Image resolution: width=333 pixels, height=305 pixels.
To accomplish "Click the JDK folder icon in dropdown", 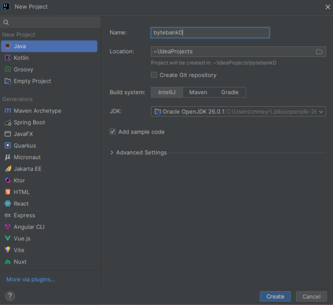I will click(x=158, y=112).
